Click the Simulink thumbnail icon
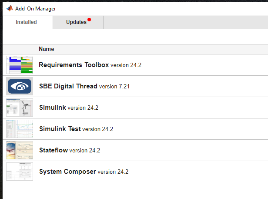 coord(20,108)
